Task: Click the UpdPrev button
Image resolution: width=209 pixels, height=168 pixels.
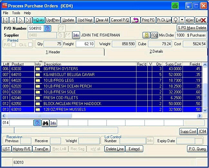Action: (53, 20)
